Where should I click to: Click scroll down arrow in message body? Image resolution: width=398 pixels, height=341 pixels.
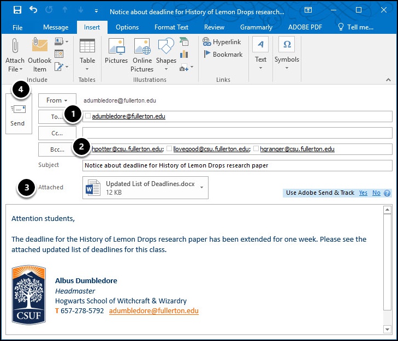point(387,330)
